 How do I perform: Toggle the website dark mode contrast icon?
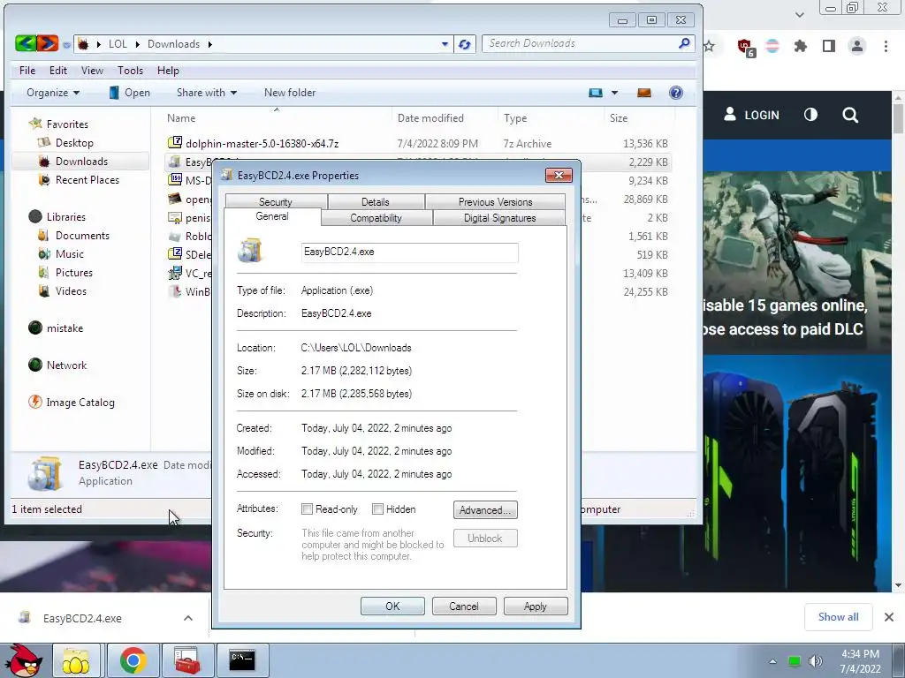810,115
